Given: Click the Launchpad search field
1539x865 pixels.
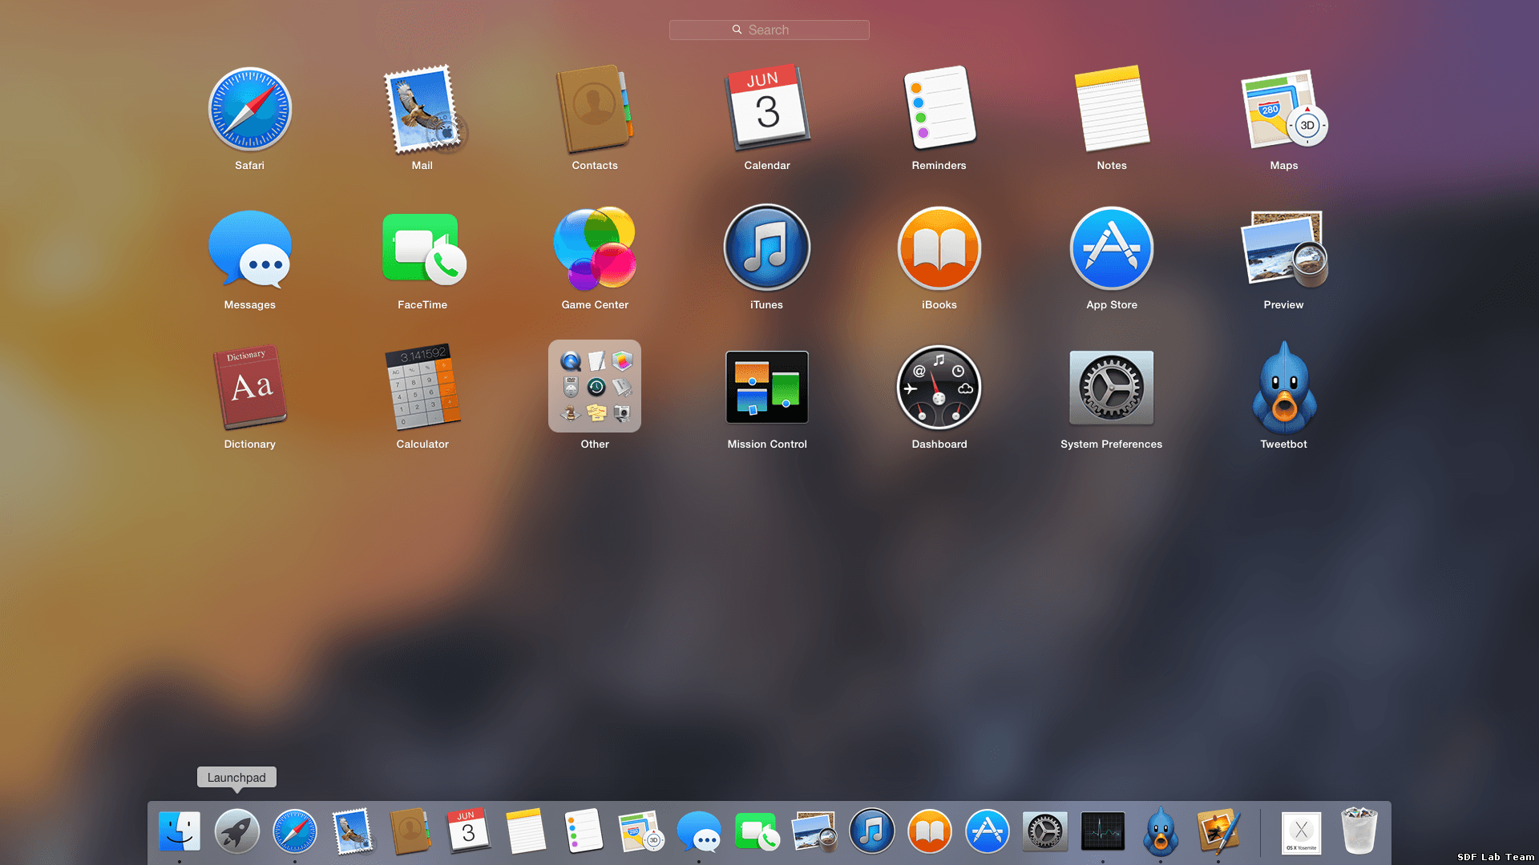Looking at the screenshot, I should tap(769, 30).
